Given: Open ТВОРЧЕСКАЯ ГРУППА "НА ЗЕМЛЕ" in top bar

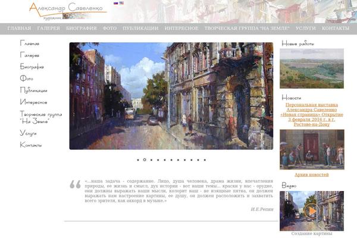Looking at the screenshot, I should [x=247, y=29].
